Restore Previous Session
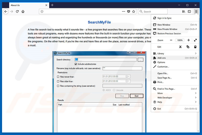202x135 pixels. (175, 33)
